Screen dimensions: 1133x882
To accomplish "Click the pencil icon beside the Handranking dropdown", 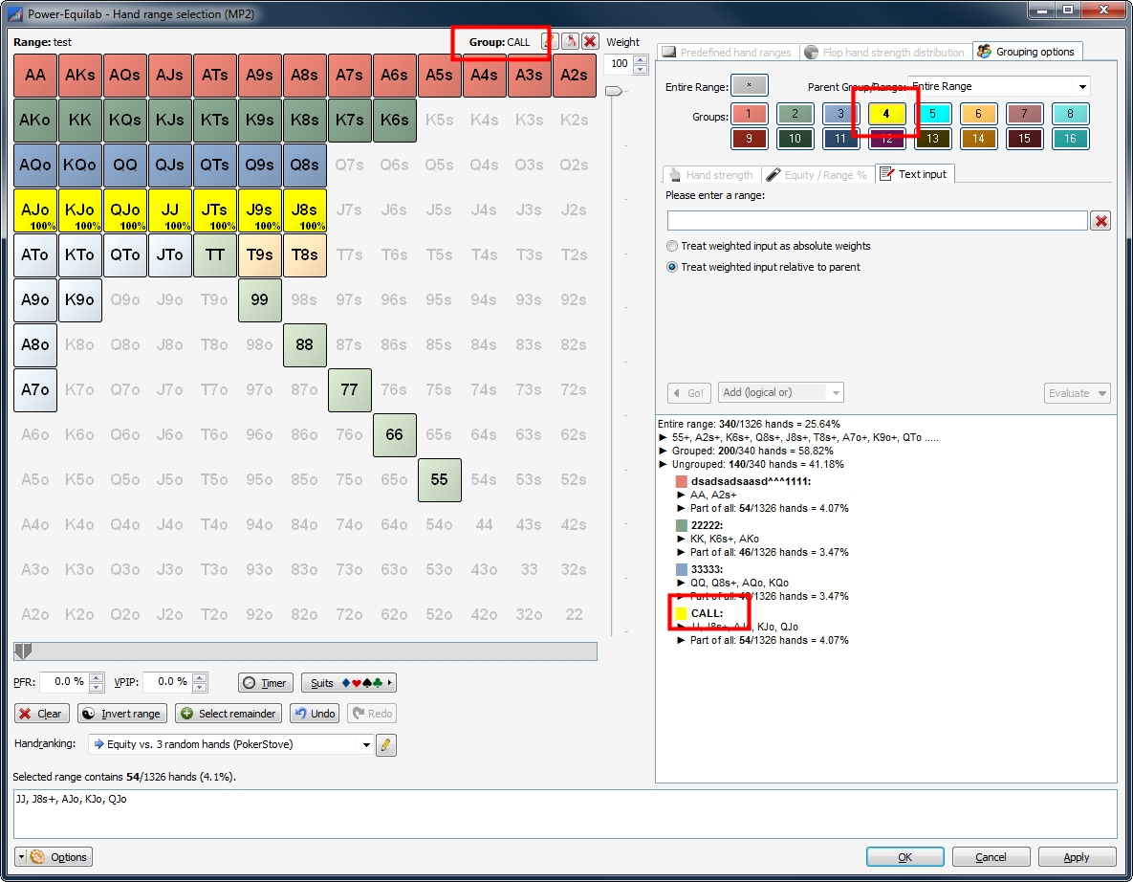I will click(x=385, y=744).
